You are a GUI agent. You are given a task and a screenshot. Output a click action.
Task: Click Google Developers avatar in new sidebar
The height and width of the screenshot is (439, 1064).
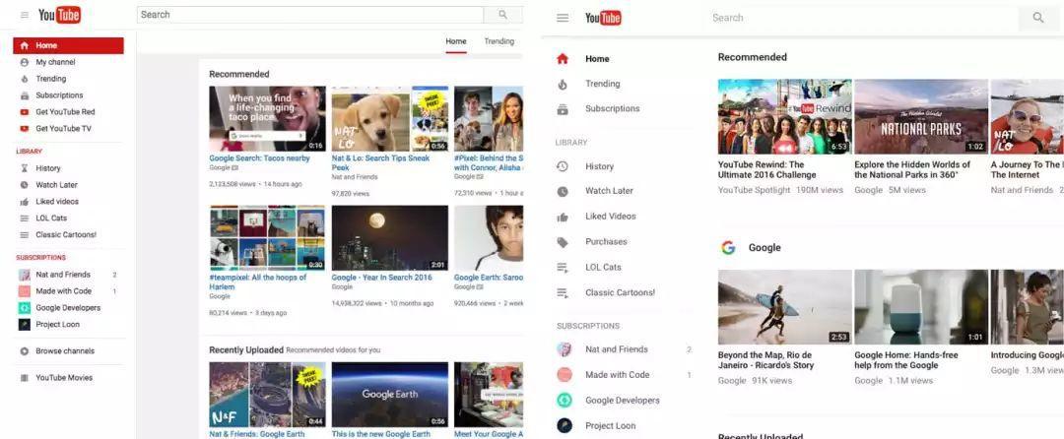(565, 401)
